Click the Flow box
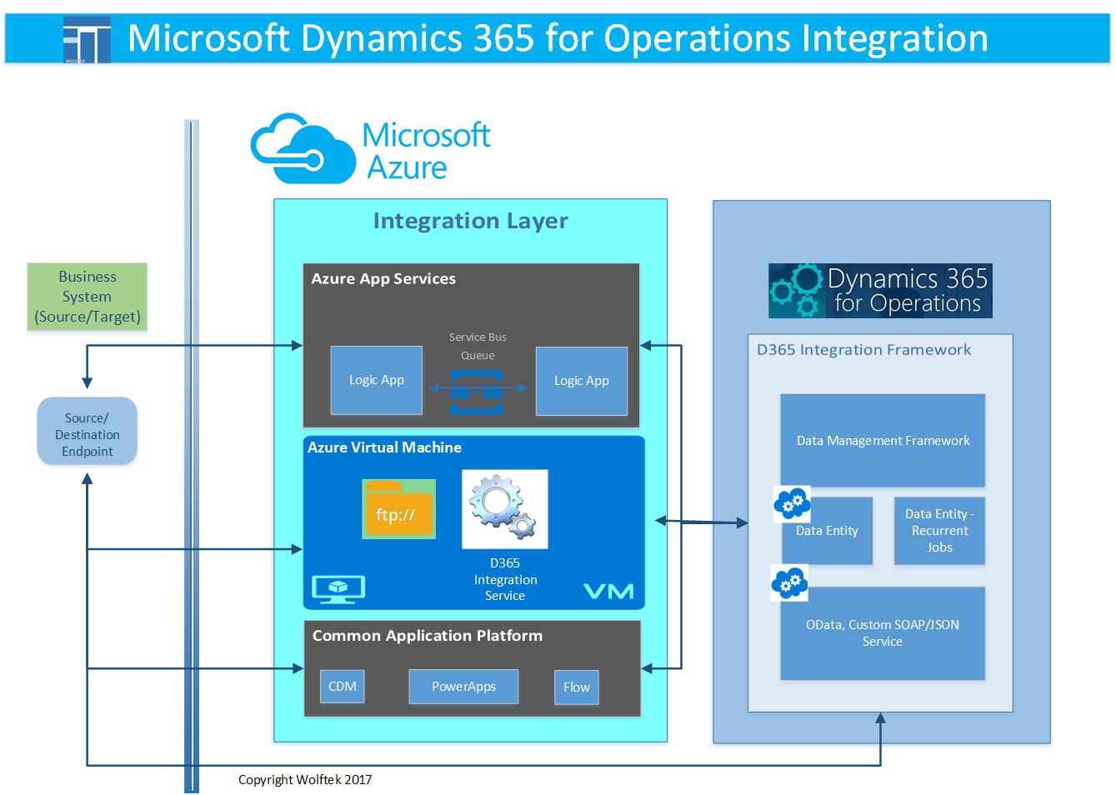Viewport: 1116px width, 795px height. (577, 687)
